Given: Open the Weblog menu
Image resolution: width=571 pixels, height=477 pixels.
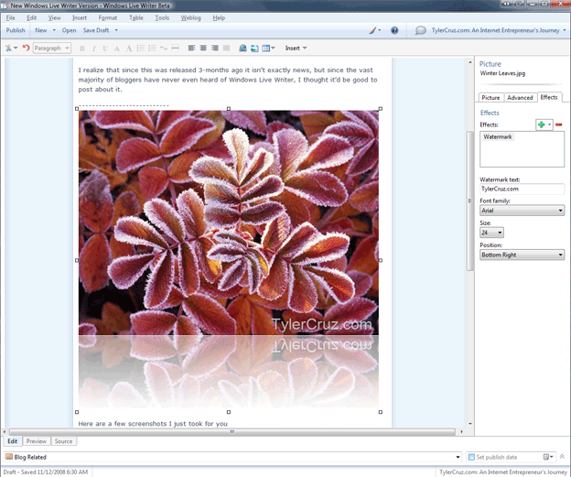Looking at the screenshot, I should point(191,18).
